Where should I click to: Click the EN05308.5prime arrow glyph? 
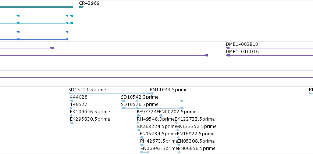point(179,145)
